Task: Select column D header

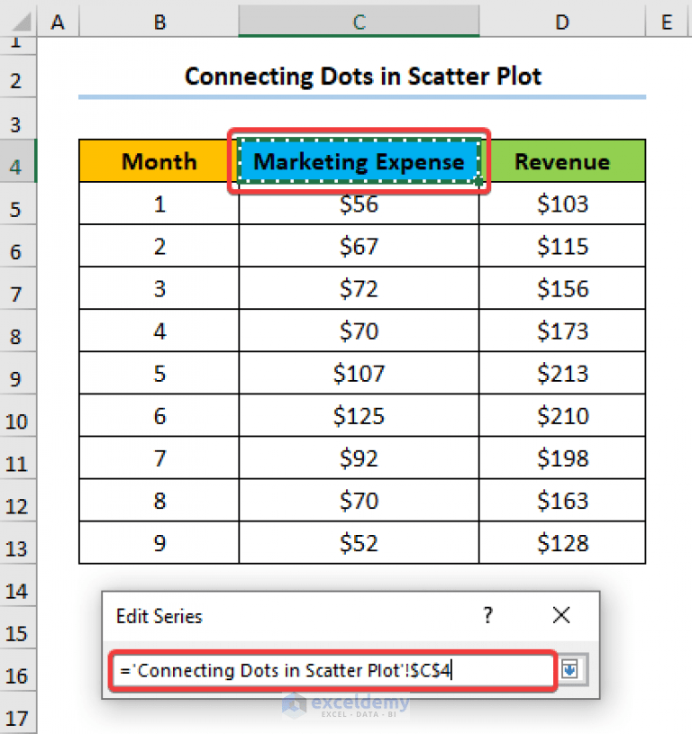Action: pos(562,22)
